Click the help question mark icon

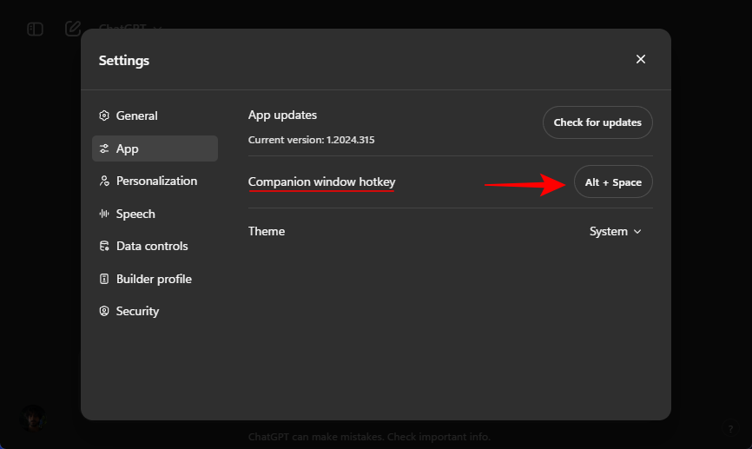click(x=730, y=428)
